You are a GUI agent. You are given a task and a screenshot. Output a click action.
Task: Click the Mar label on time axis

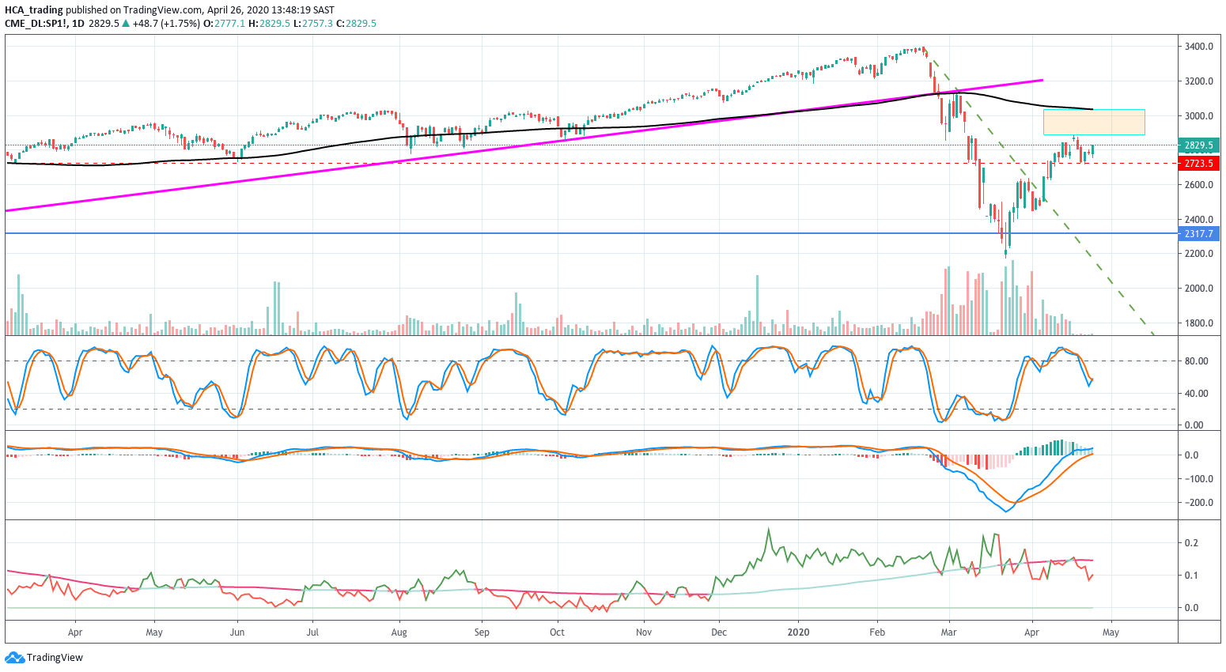[x=948, y=632]
